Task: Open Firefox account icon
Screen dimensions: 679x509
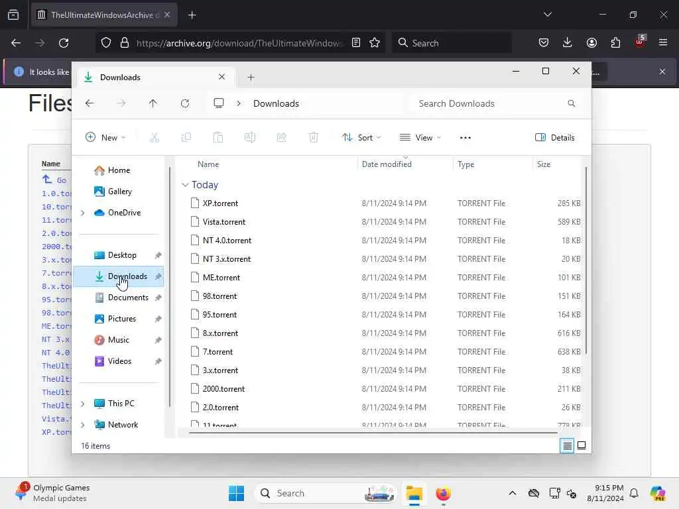Action: pyautogui.click(x=591, y=43)
